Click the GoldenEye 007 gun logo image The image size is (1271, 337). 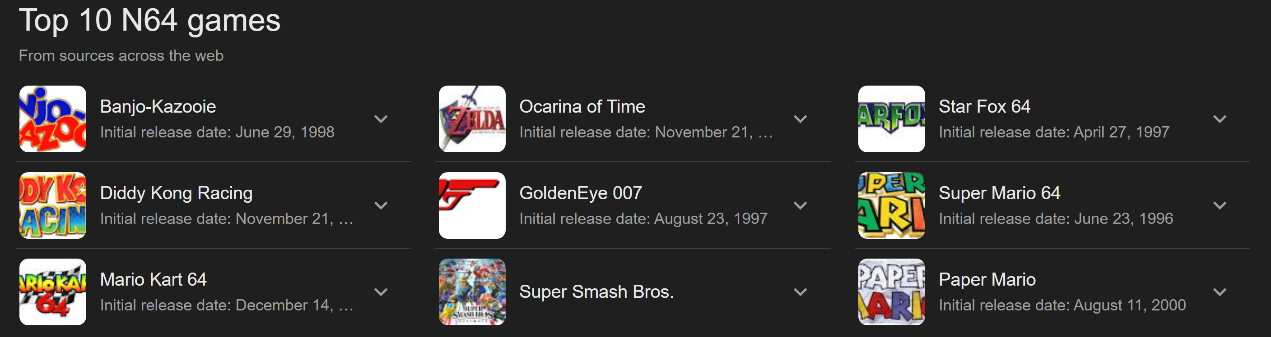472,205
